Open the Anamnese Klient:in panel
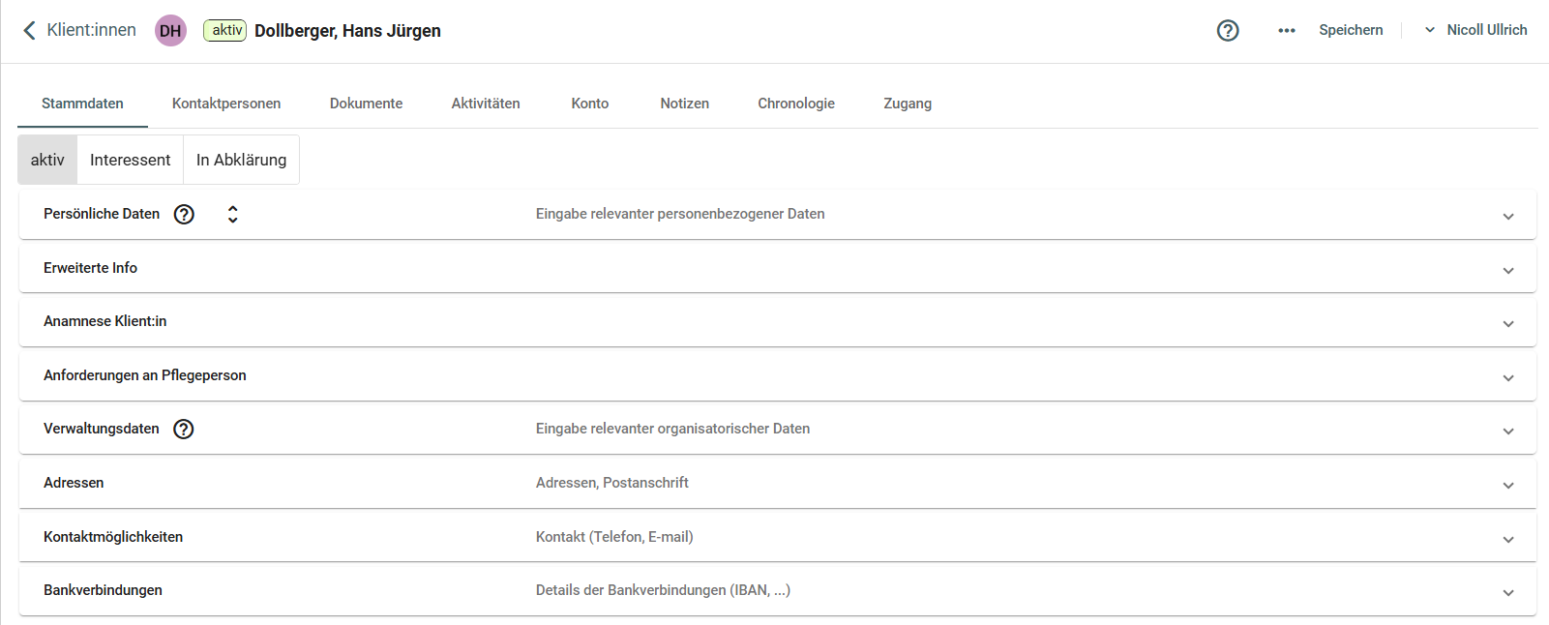1549x625 pixels. pos(1507,323)
